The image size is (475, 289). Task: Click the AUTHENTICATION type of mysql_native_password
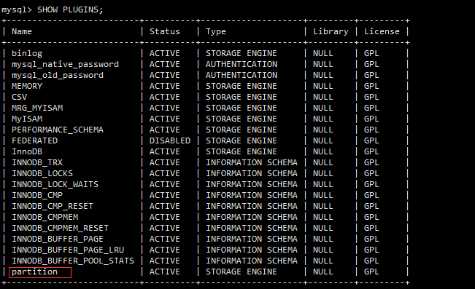[242, 64]
